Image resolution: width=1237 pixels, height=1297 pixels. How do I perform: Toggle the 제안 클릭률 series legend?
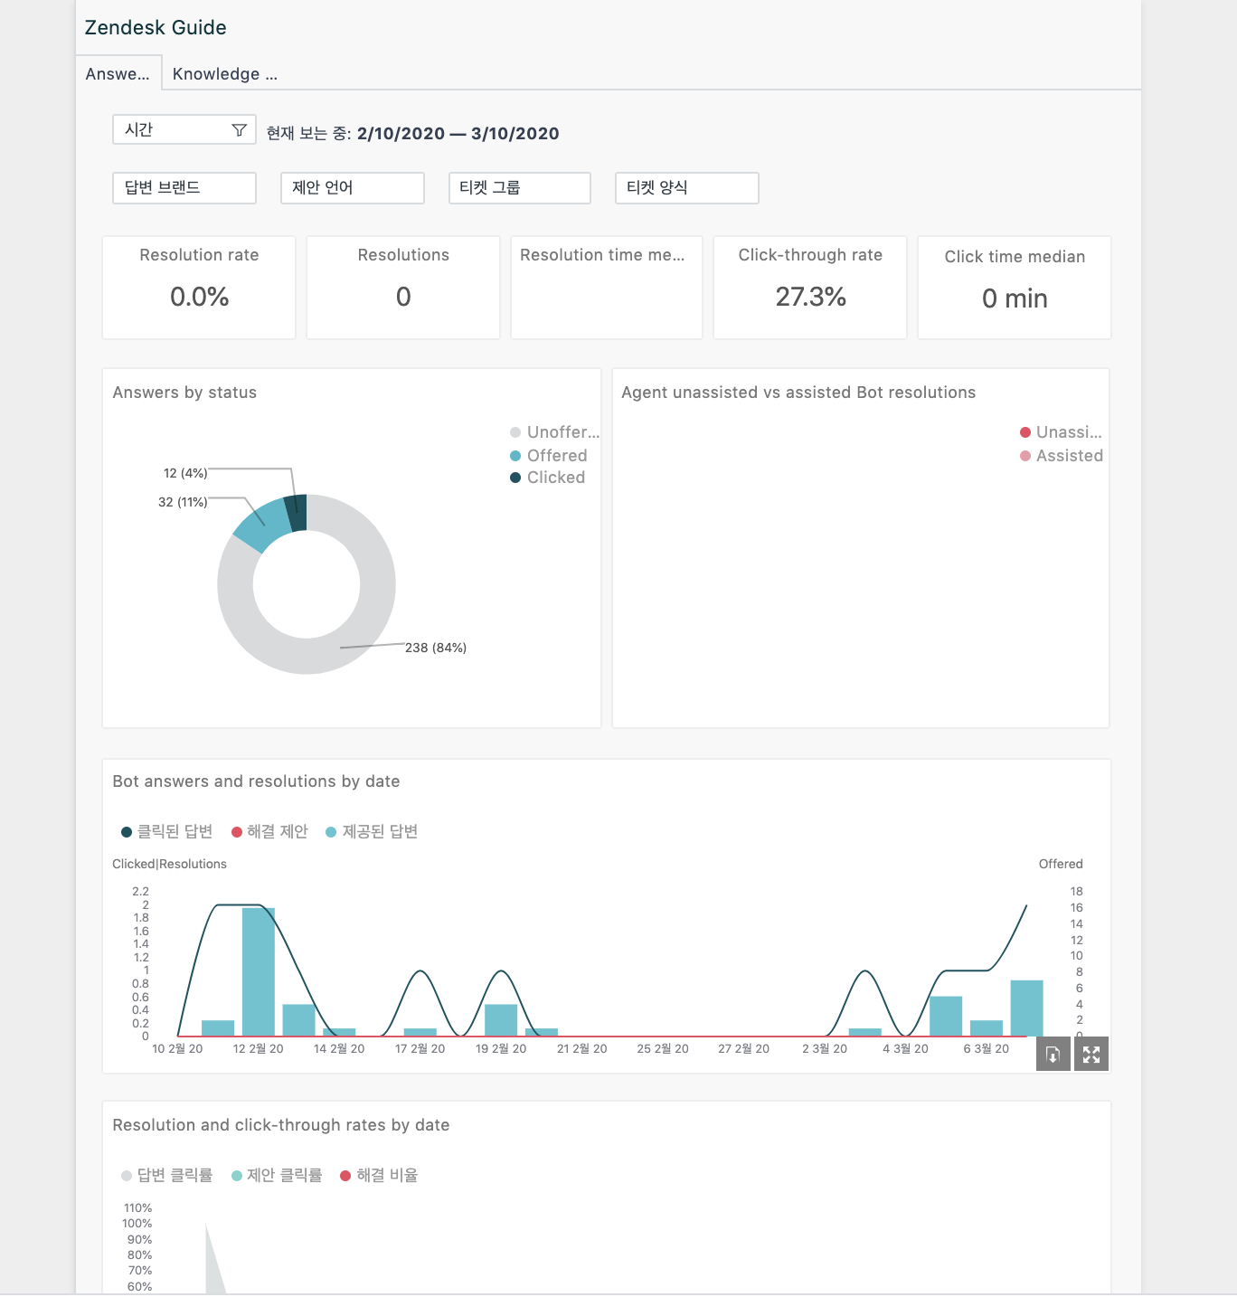tap(277, 1175)
